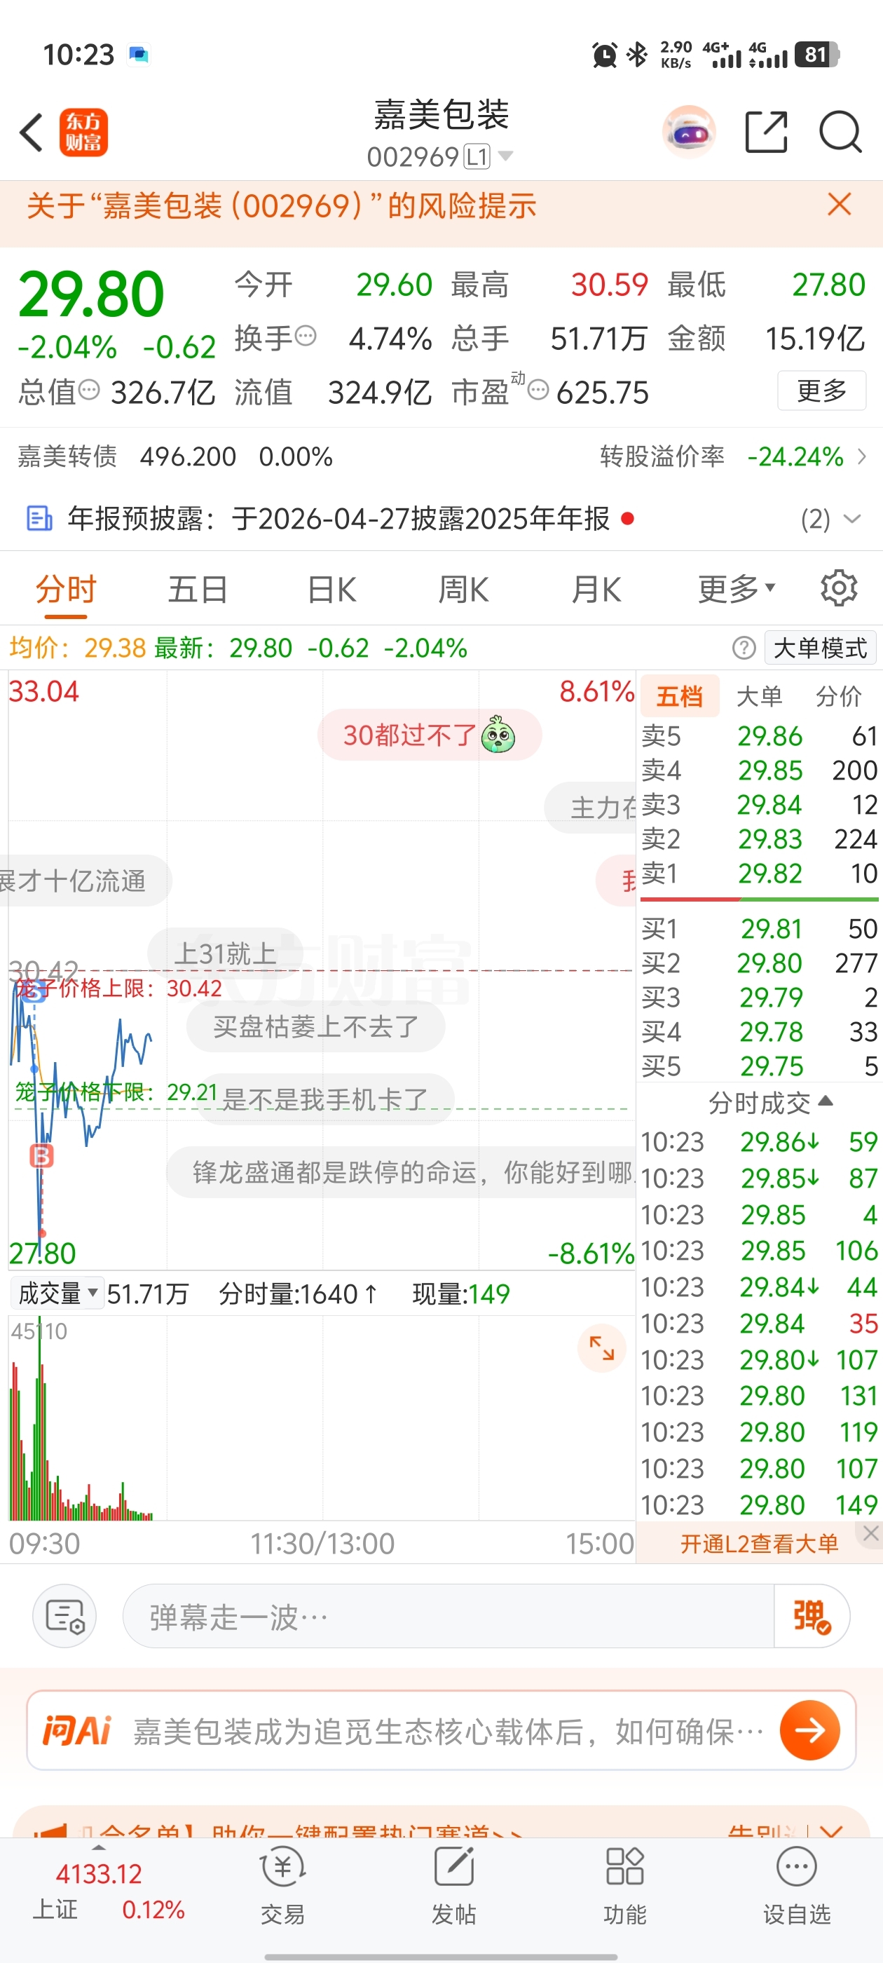Toggle the 弹 danmaku switch

[x=812, y=1616]
